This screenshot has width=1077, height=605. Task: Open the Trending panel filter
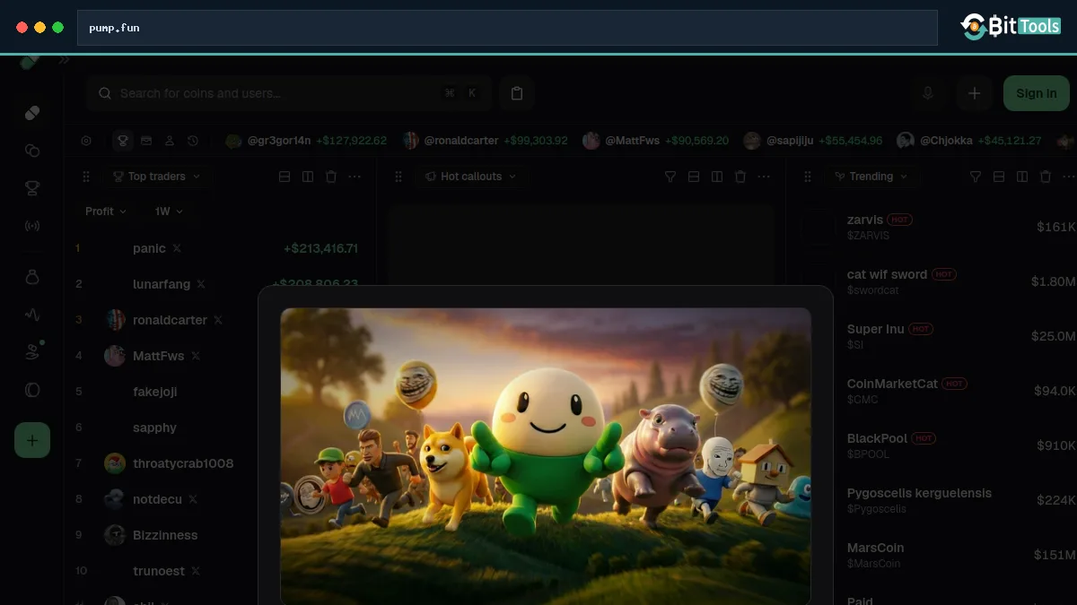tap(976, 177)
